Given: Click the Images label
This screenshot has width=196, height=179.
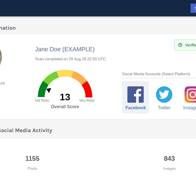Looking at the screenshot, I should (x=169, y=168).
